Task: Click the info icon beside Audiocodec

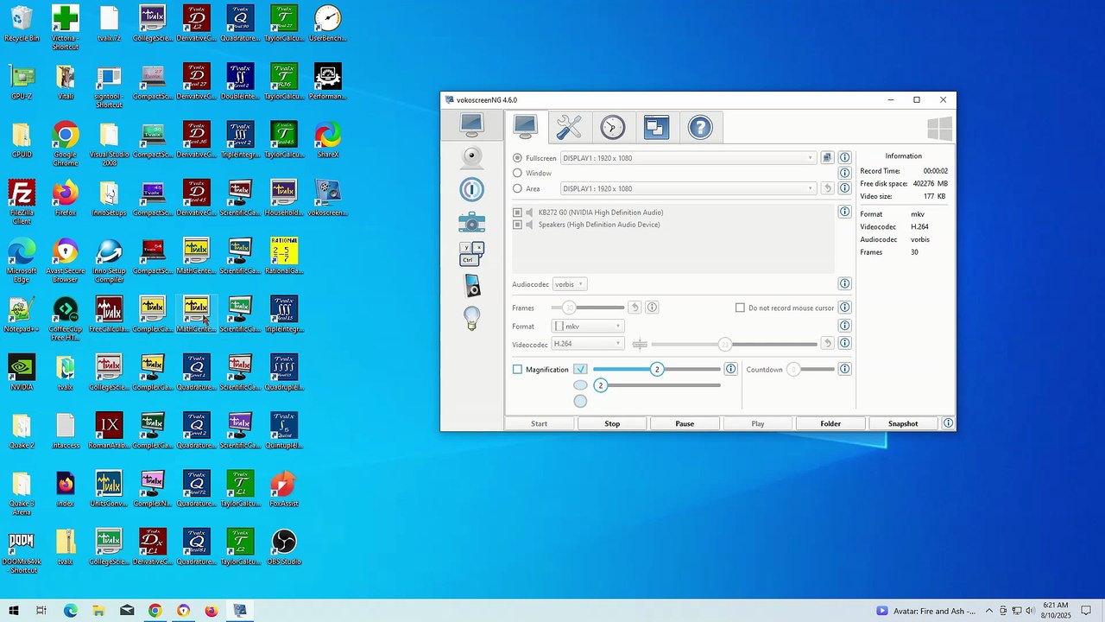Action: pyautogui.click(x=844, y=283)
